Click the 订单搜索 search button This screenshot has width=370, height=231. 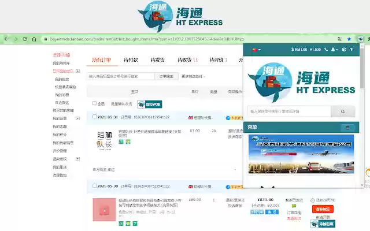click(166, 76)
